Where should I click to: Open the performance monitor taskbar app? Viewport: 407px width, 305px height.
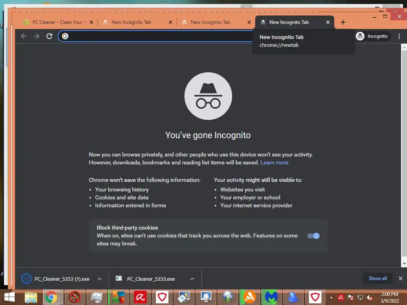97,297
